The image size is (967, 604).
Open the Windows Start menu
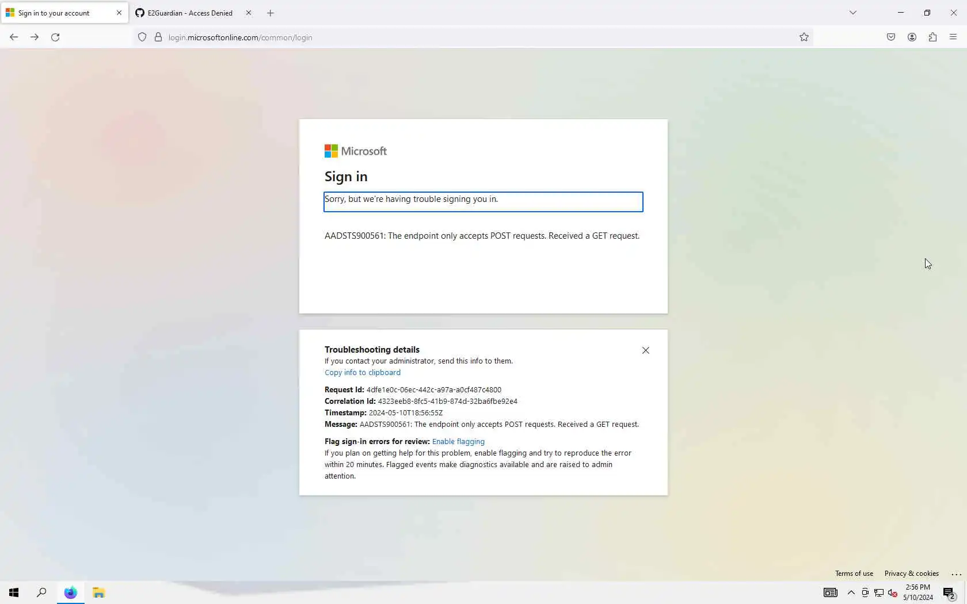[x=14, y=592]
